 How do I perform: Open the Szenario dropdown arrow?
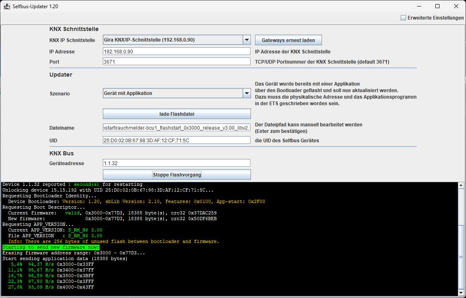[246, 93]
